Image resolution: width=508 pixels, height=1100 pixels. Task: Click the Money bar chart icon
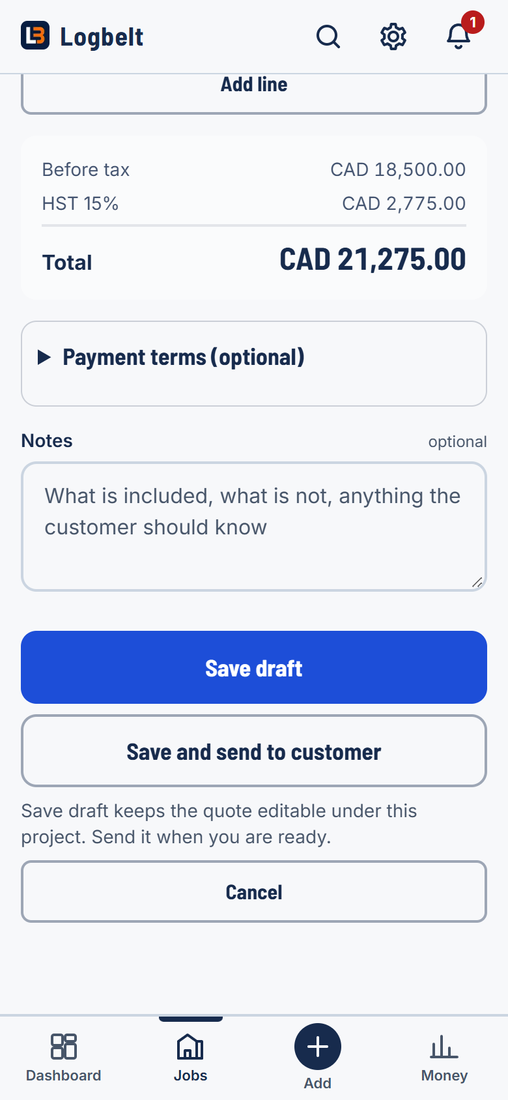click(444, 1046)
